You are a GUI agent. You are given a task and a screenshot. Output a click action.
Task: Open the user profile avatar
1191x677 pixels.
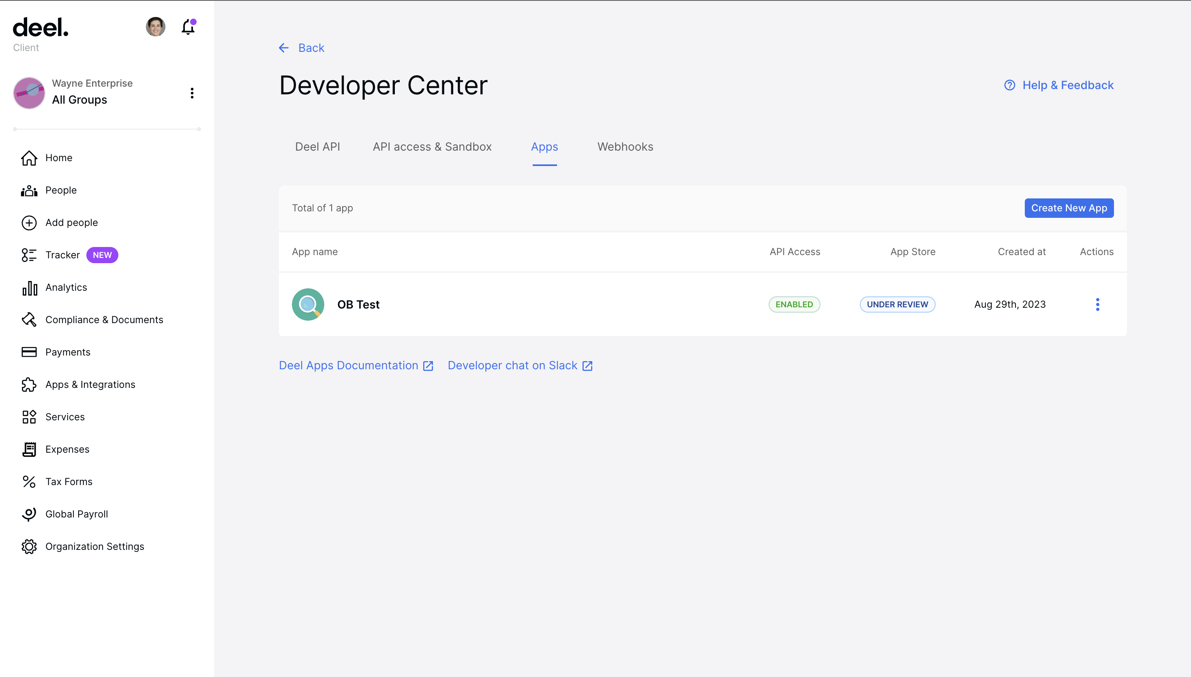click(155, 27)
